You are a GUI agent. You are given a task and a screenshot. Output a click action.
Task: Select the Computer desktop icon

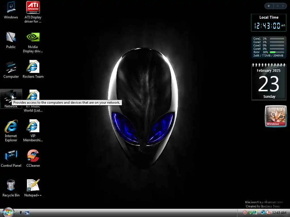point(11,70)
